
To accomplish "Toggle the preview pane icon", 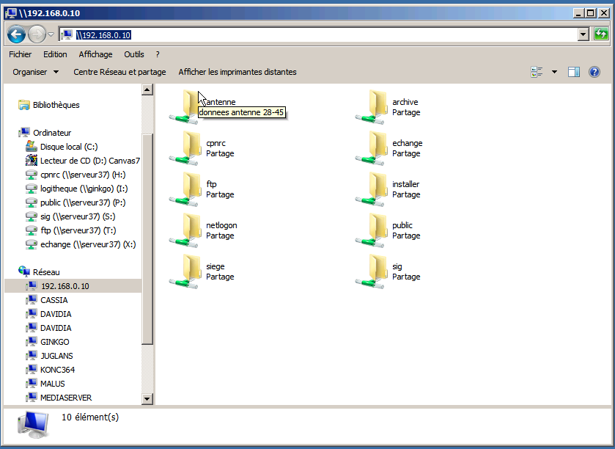I will coord(574,72).
